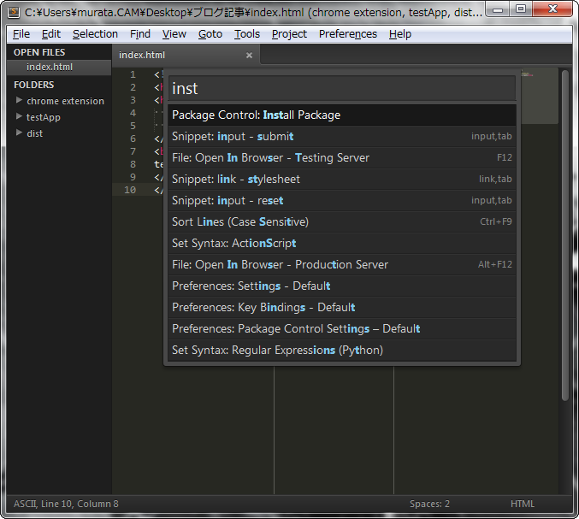This screenshot has height=519, width=579.
Task: Open the Selection menu
Action: pos(95,34)
